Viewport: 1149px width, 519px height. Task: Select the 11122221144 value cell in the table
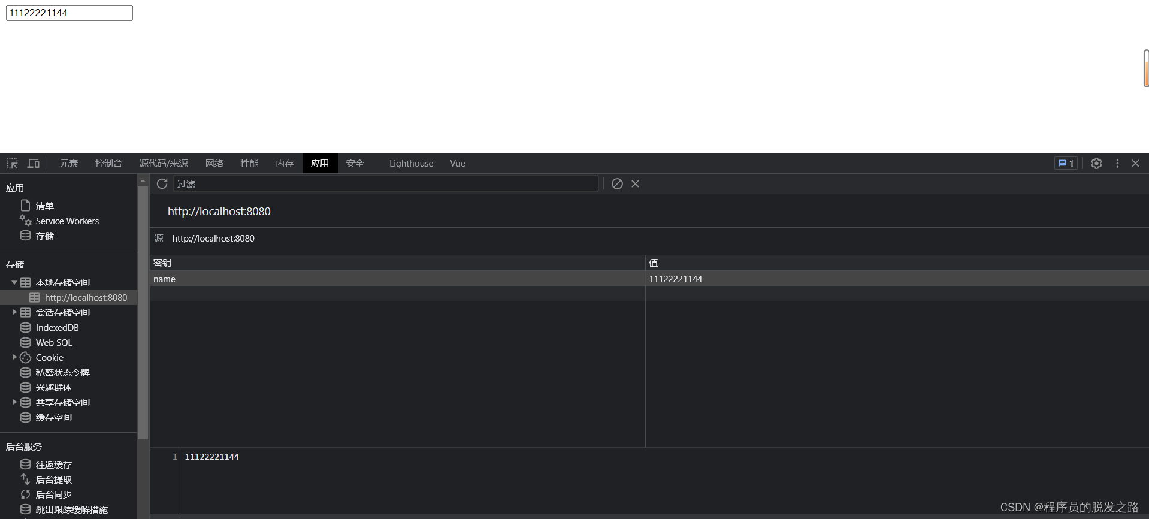pyautogui.click(x=897, y=279)
